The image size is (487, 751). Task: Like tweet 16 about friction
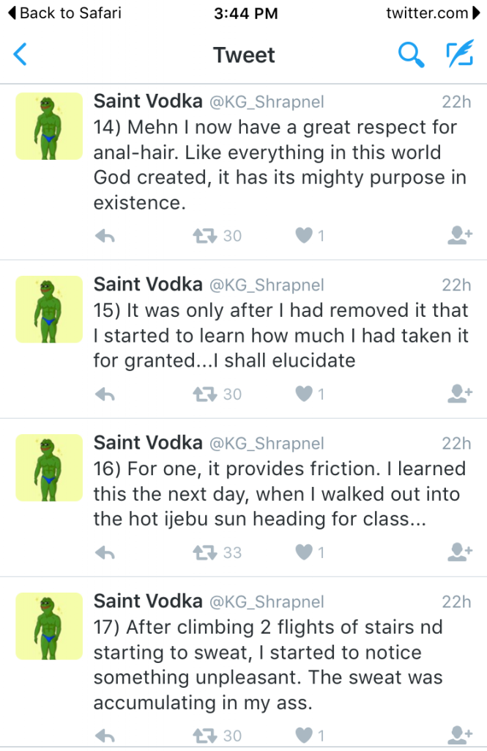coord(303,552)
